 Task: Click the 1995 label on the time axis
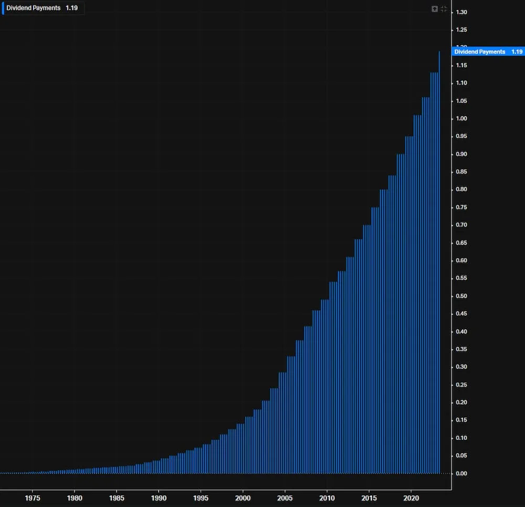coord(201,498)
